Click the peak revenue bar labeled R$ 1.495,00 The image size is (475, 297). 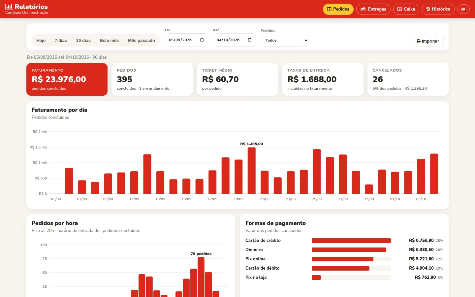[x=252, y=171]
